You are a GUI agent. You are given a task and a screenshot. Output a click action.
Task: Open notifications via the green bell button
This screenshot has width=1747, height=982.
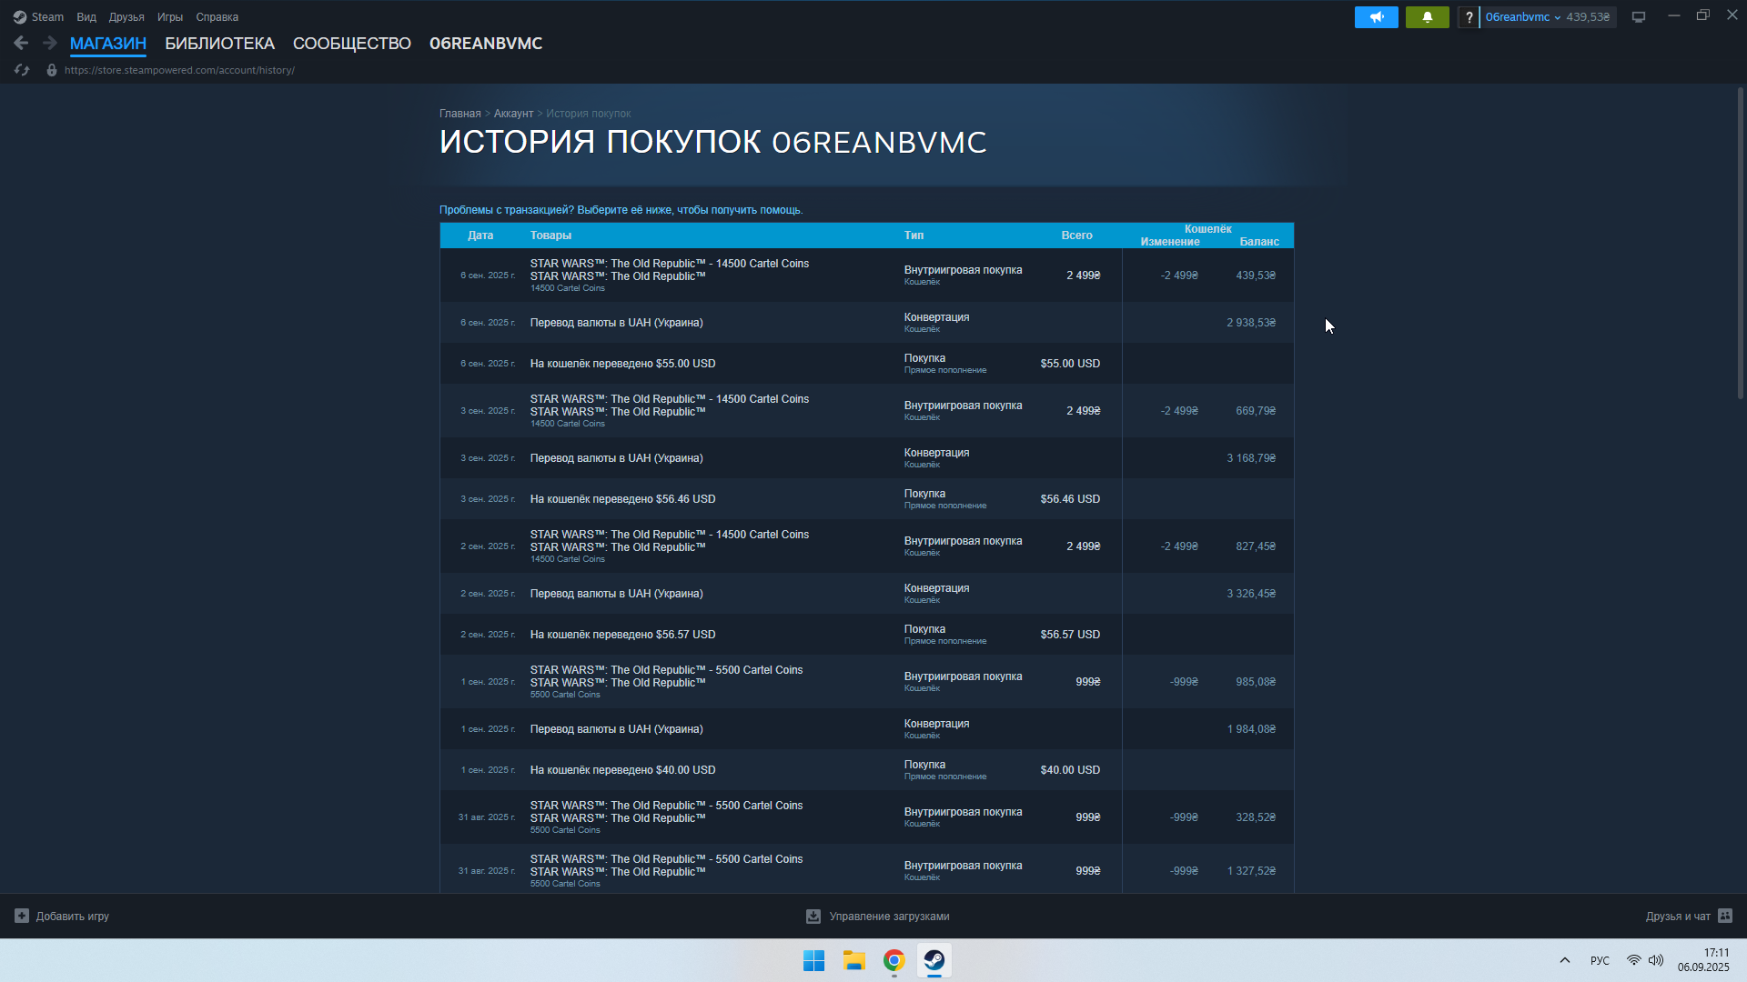coord(1427,17)
